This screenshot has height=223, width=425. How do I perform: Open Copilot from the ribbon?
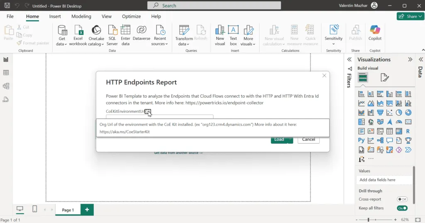pyautogui.click(x=375, y=33)
